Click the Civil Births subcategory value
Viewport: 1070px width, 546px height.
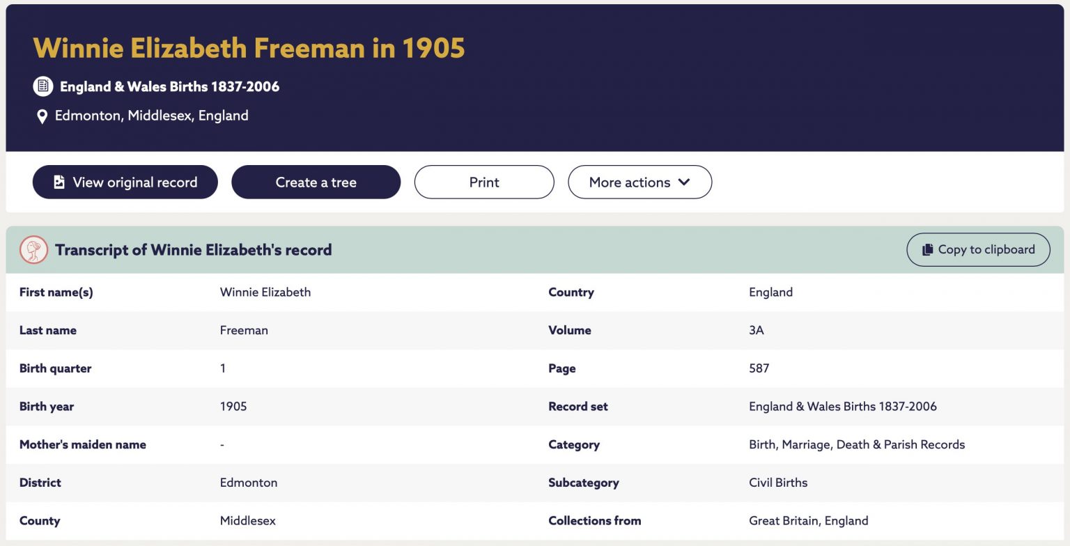[x=778, y=483]
